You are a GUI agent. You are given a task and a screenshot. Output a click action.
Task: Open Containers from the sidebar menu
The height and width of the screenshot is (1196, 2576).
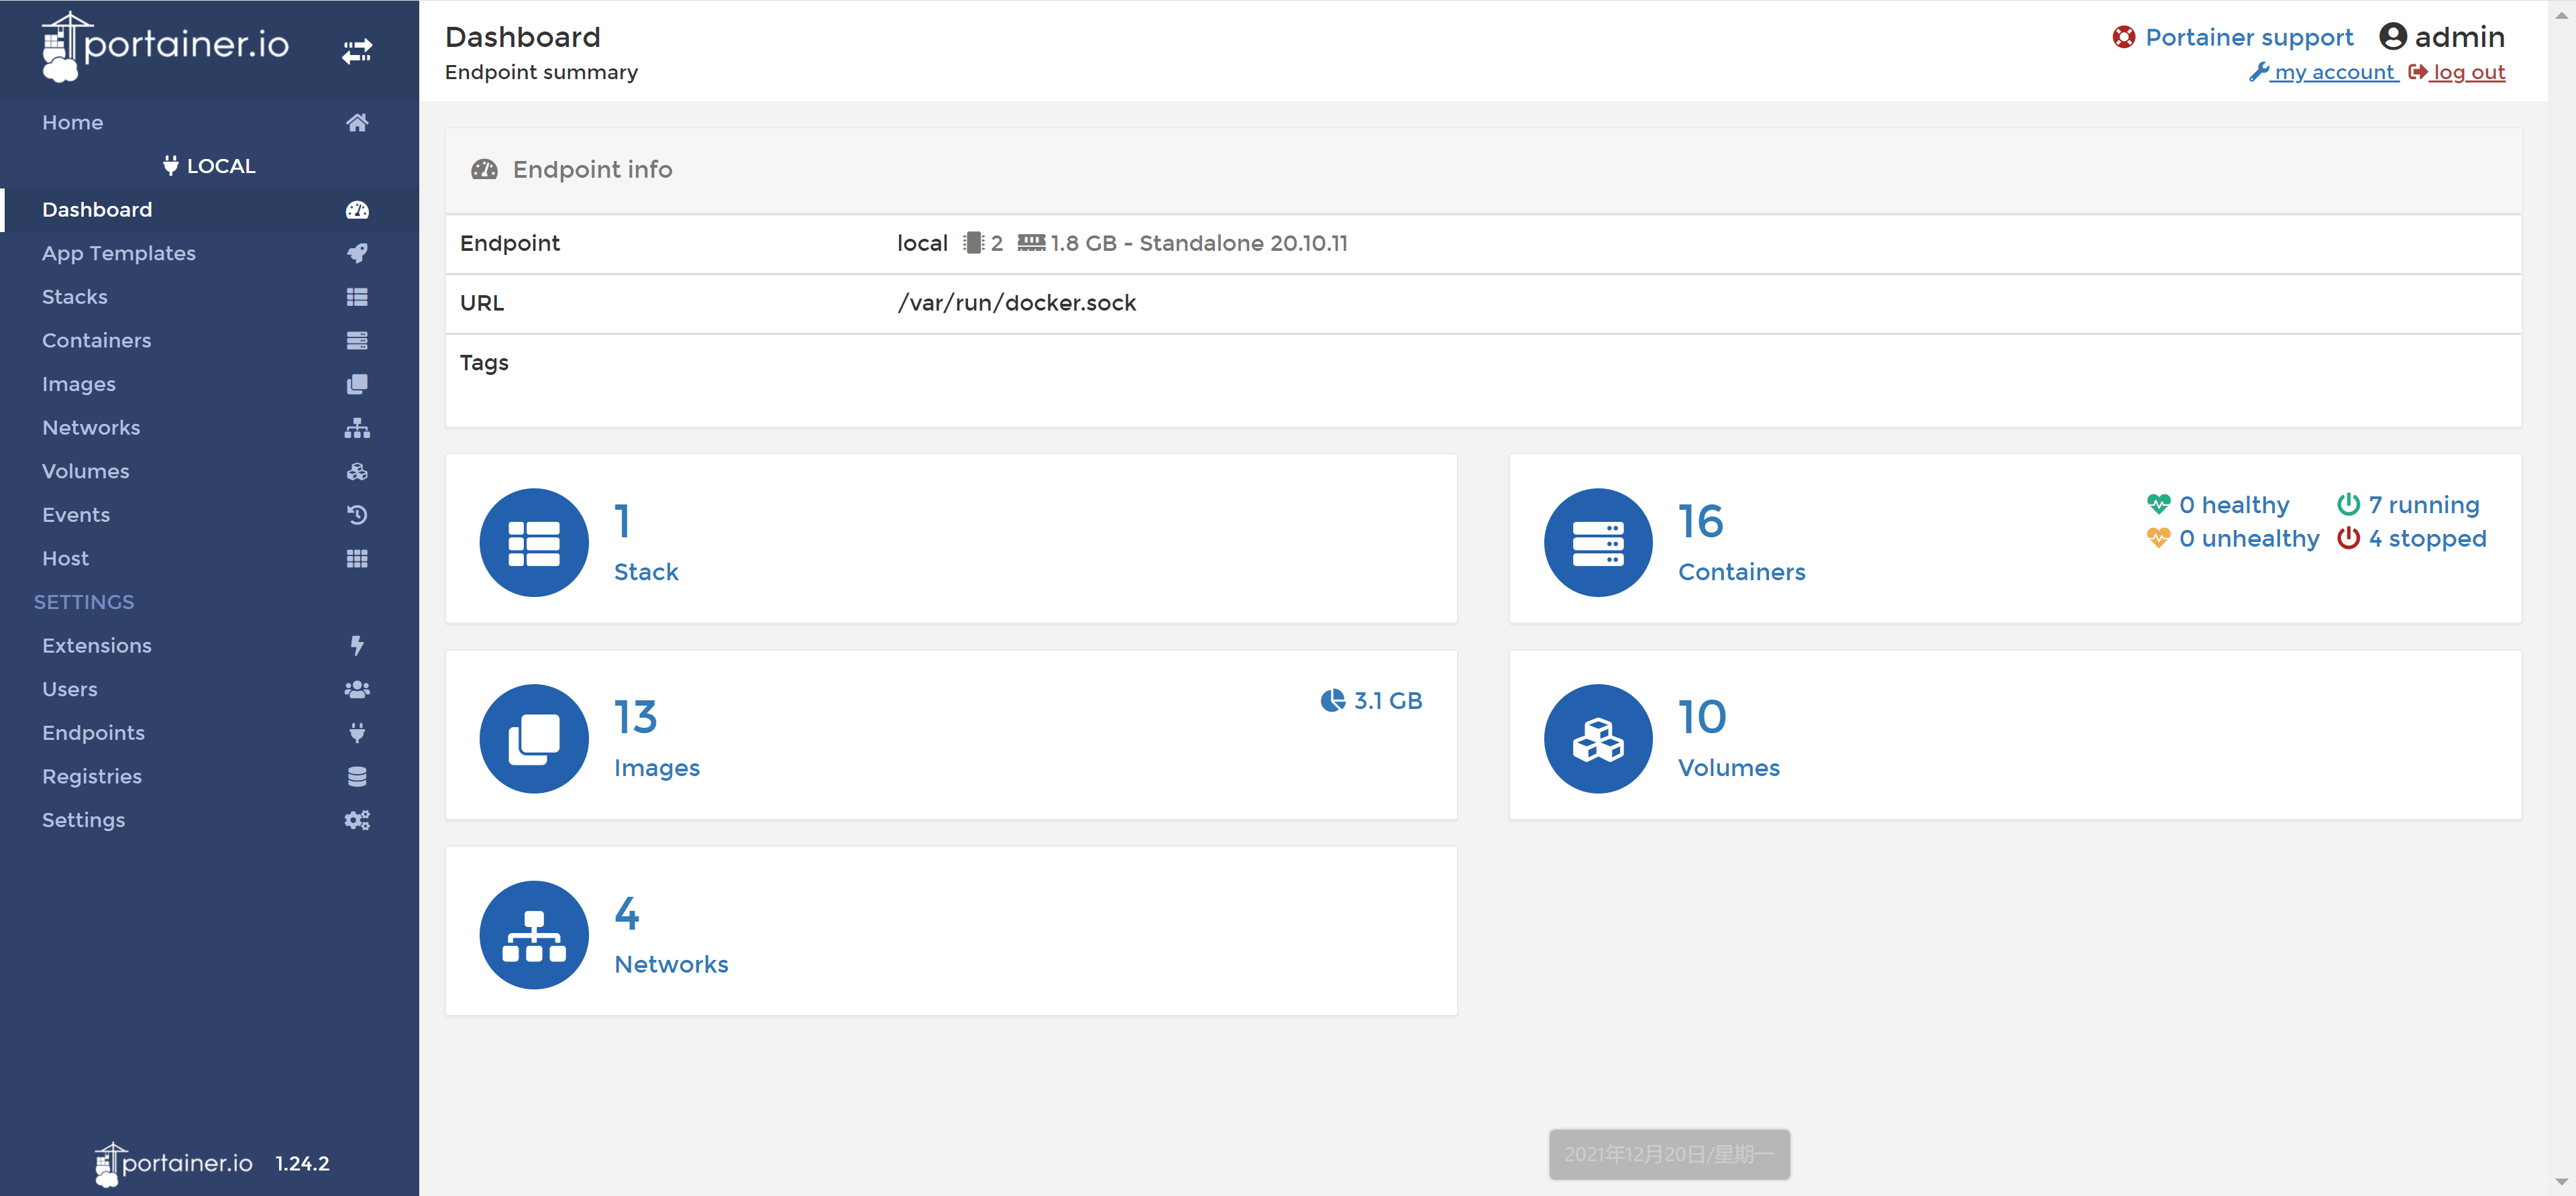click(97, 341)
